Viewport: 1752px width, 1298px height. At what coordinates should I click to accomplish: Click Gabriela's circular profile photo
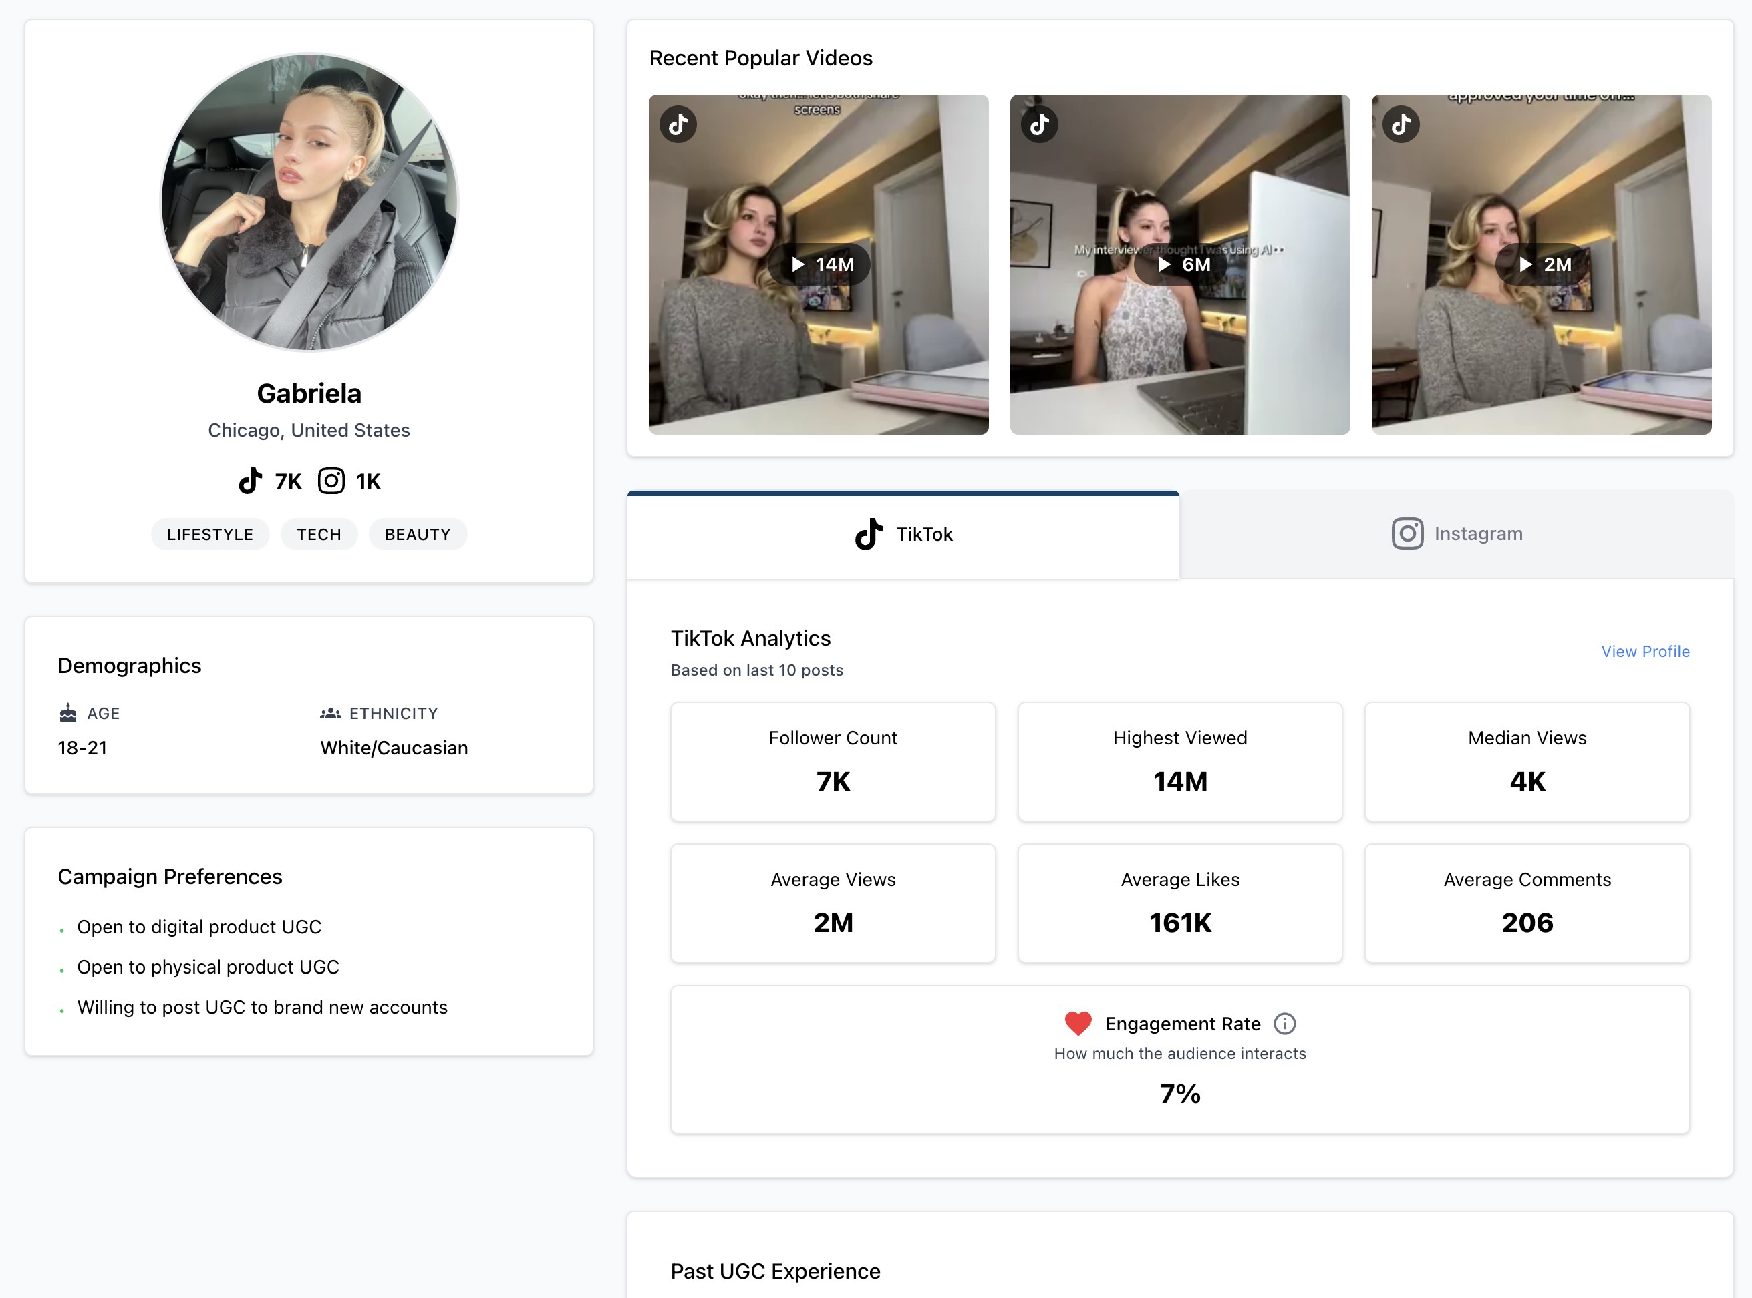[x=309, y=201]
